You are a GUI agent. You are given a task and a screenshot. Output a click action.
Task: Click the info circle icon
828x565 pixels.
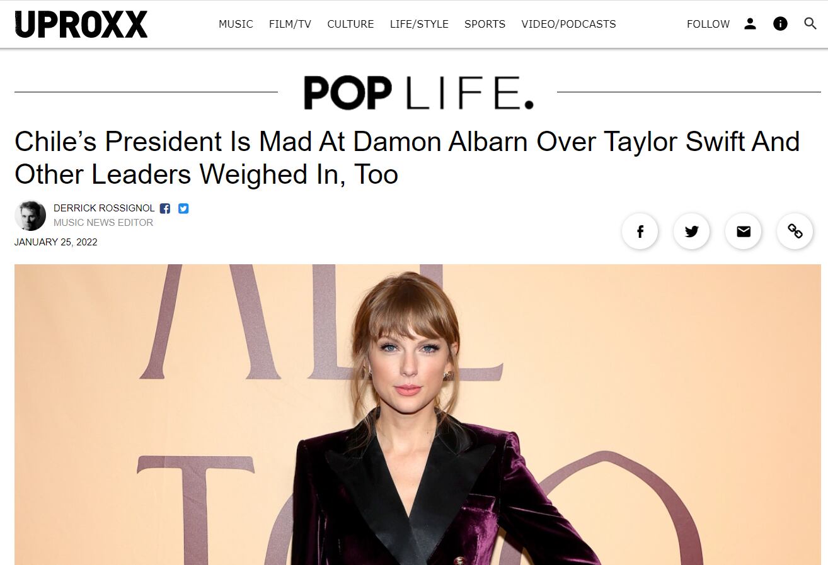tap(780, 24)
